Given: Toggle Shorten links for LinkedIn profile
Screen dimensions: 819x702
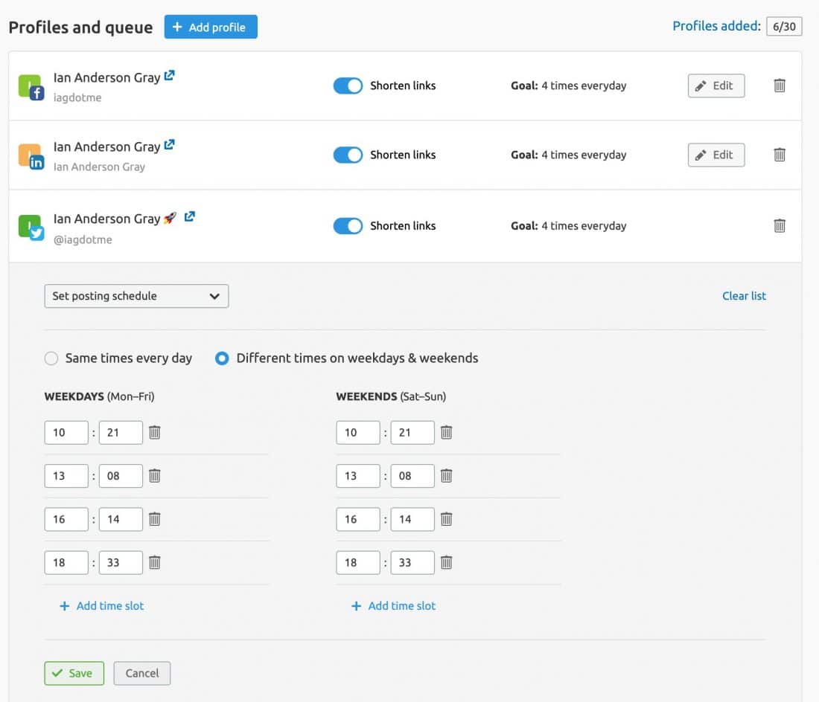Looking at the screenshot, I should tap(348, 155).
